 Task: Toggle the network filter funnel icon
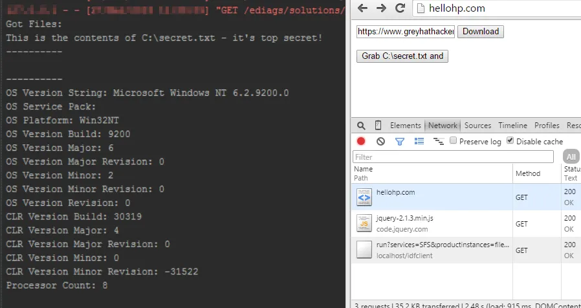(x=400, y=141)
